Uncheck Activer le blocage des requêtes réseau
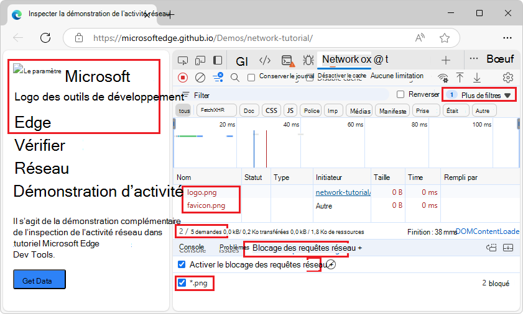This screenshot has width=523, height=314. point(182,264)
